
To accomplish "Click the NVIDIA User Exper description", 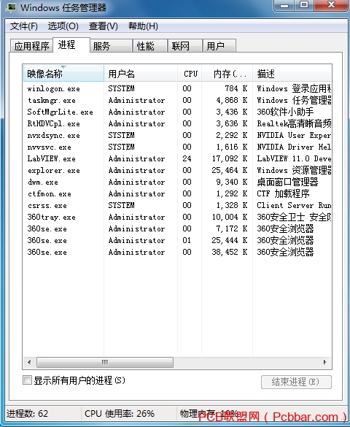I will [294, 135].
